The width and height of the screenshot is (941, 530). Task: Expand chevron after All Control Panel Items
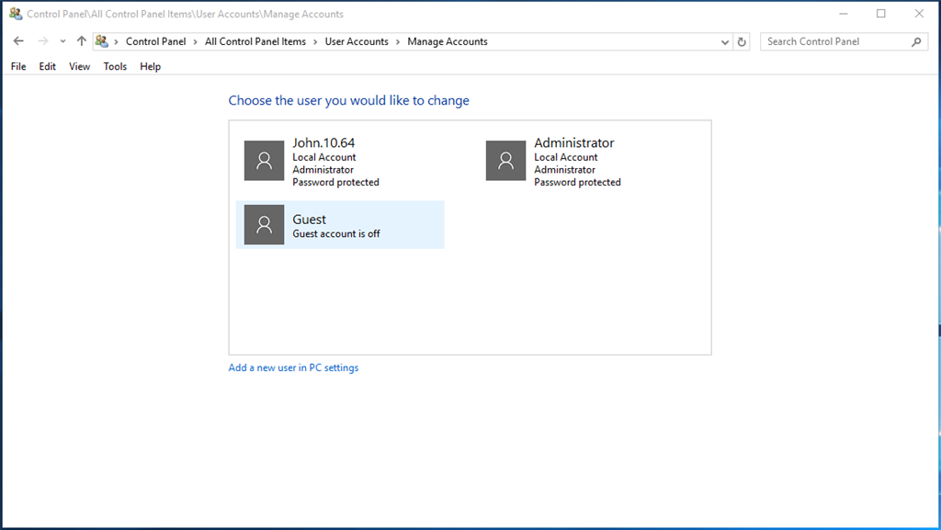[315, 42]
